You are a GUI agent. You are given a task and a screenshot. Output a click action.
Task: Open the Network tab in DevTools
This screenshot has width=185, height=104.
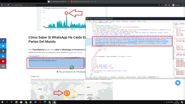click(x=118, y=21)
